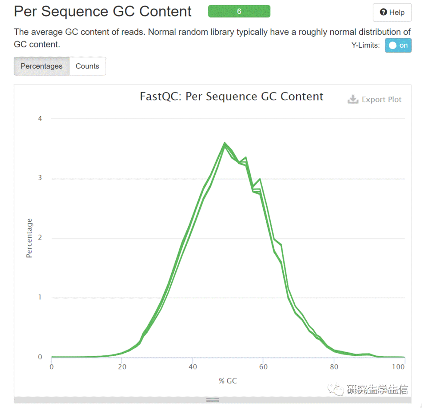
Task: Click the grip icon on the resize bar
Action: (x=212, y=400)
